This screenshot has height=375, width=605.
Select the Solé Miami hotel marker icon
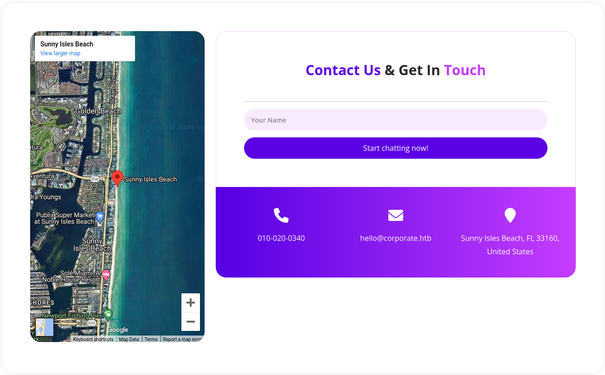click(x=106, y=275)
